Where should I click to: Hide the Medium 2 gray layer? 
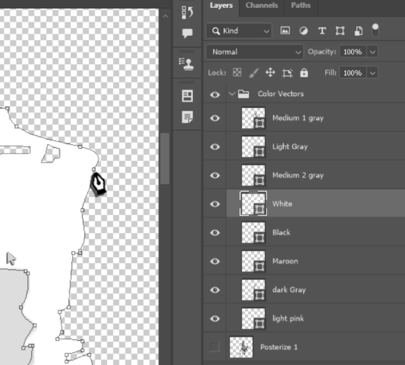215,175
